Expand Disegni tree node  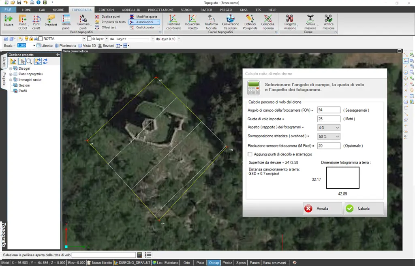tap(11, 68)
